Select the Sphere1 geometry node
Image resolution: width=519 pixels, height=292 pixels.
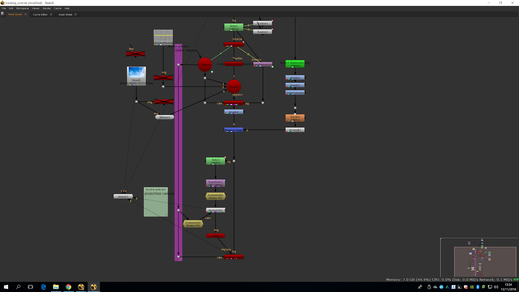tap(164, 117)
